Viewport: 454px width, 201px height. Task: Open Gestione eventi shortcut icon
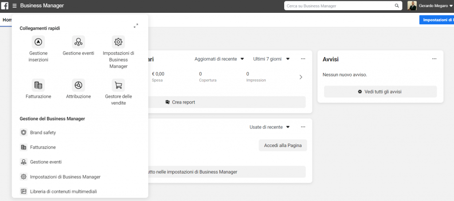[78, 42]
